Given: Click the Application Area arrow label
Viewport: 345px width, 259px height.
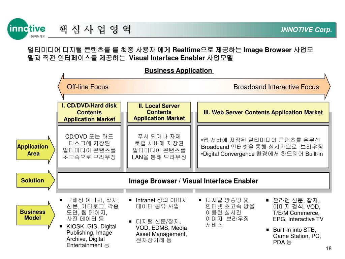Looking at the screenshot, I should tap(33, 150).
